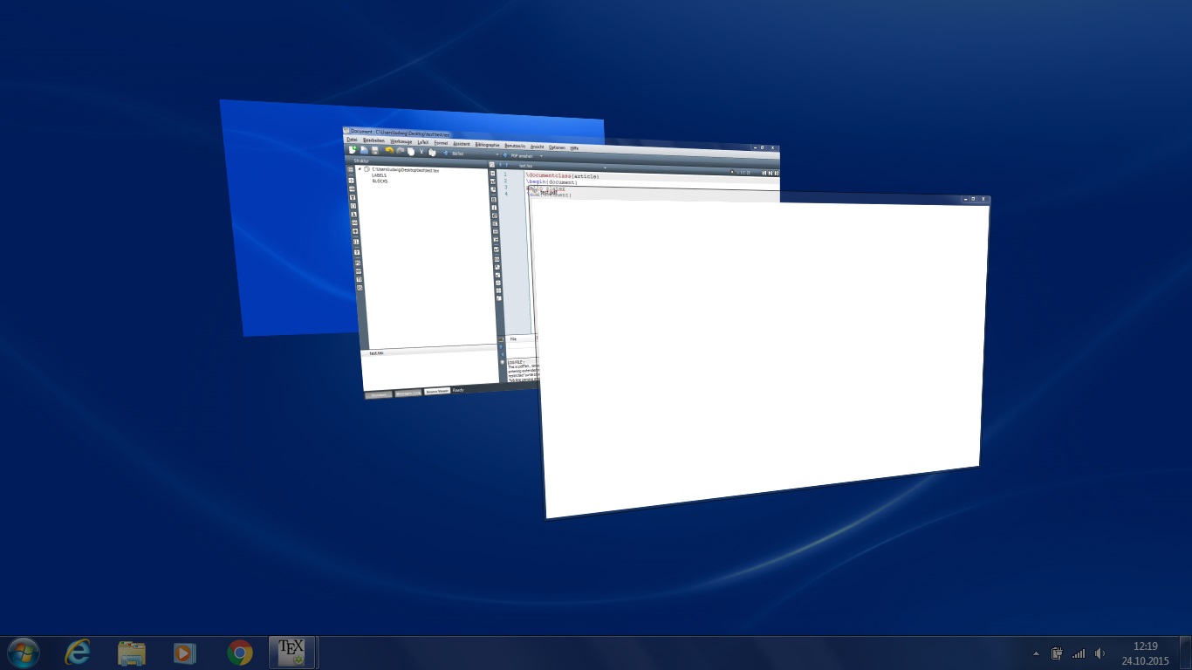Select test.tex entry below the structure tree
1192x670 pixels.
coord(377,353)
